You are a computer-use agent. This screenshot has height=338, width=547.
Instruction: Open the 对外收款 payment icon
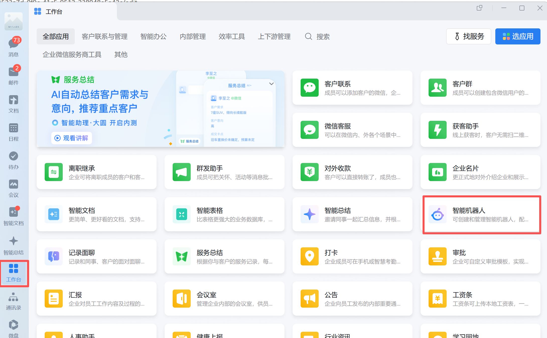coord(310,172)
